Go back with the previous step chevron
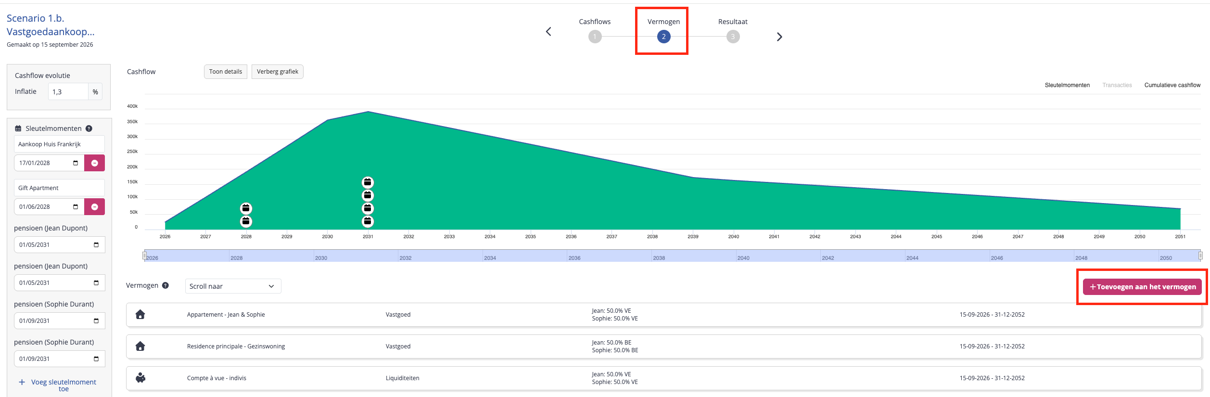1210x397 pixels. (548, 32)
